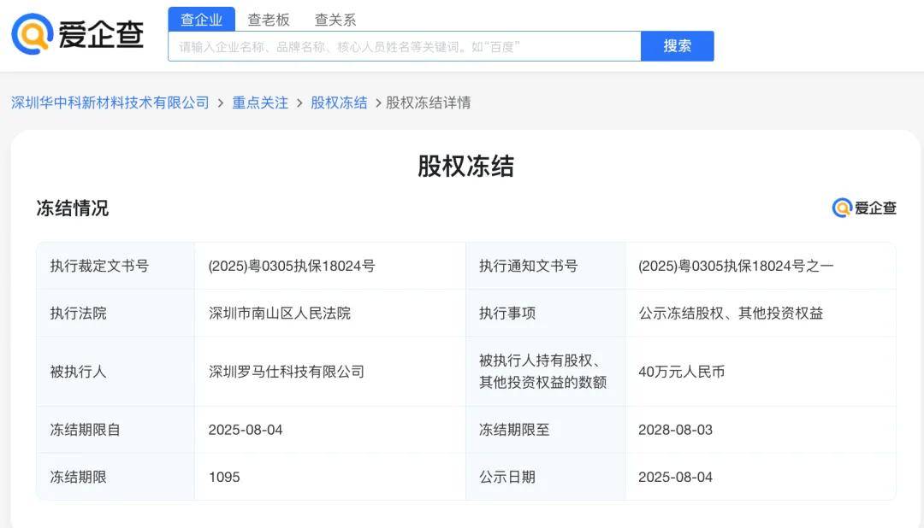Select the 40万元人民币 value
Image resolution: width=924 pixels, height=528 pixels.
(x=682, y=372)
